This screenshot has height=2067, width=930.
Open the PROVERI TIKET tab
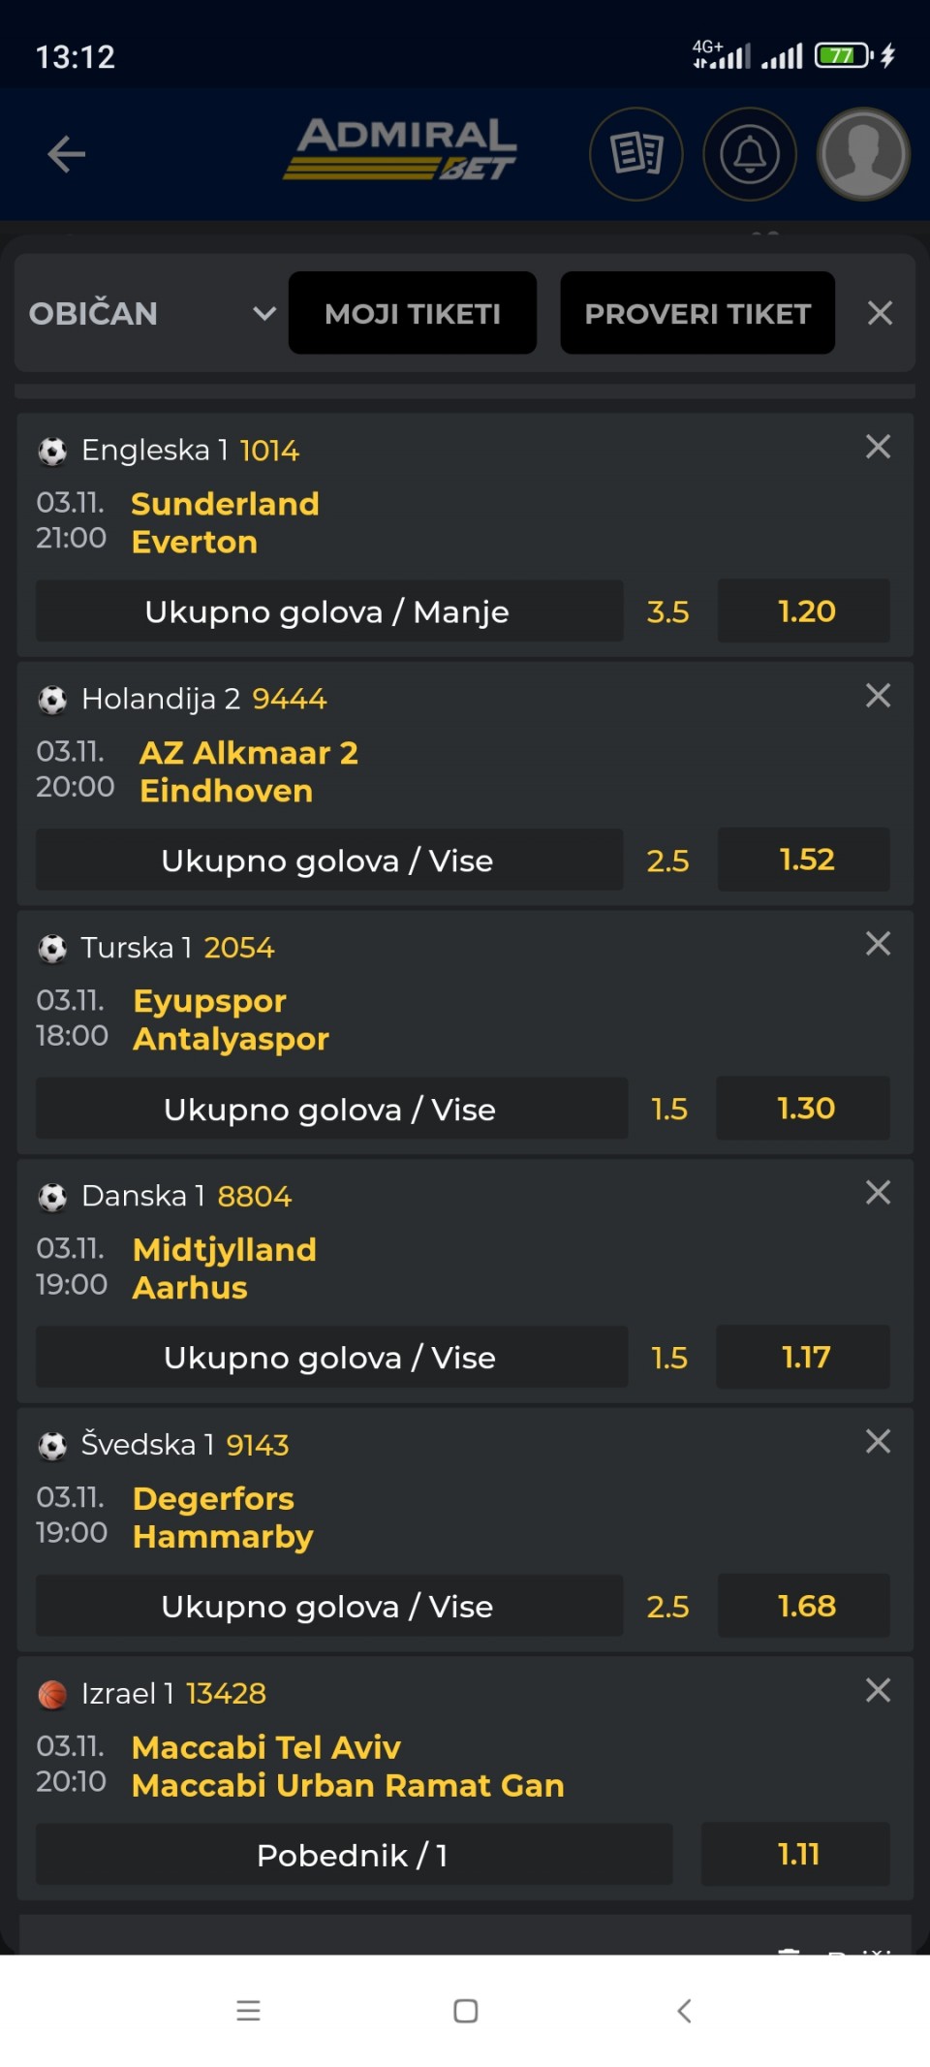tap(697, 313)
